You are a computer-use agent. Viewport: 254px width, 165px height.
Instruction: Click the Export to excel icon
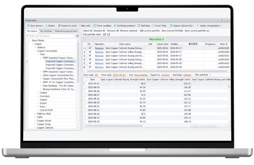click(x=59, y=26)
